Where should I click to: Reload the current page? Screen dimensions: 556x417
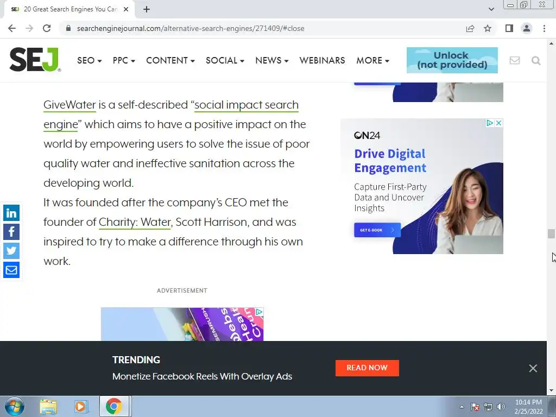click(47, 28)
